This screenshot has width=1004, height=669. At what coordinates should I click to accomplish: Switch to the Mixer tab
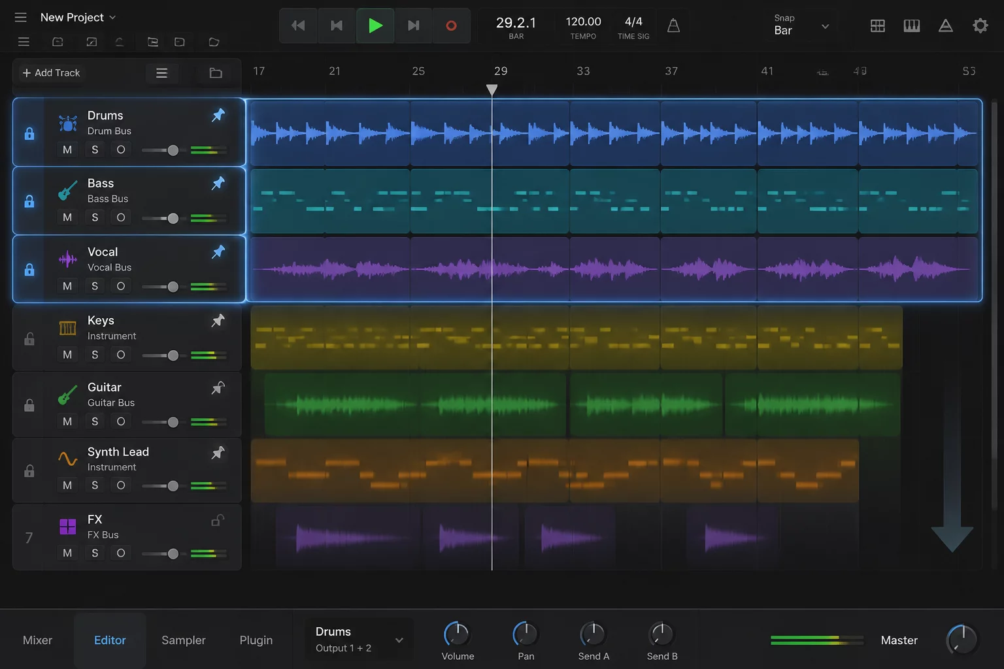37,640
